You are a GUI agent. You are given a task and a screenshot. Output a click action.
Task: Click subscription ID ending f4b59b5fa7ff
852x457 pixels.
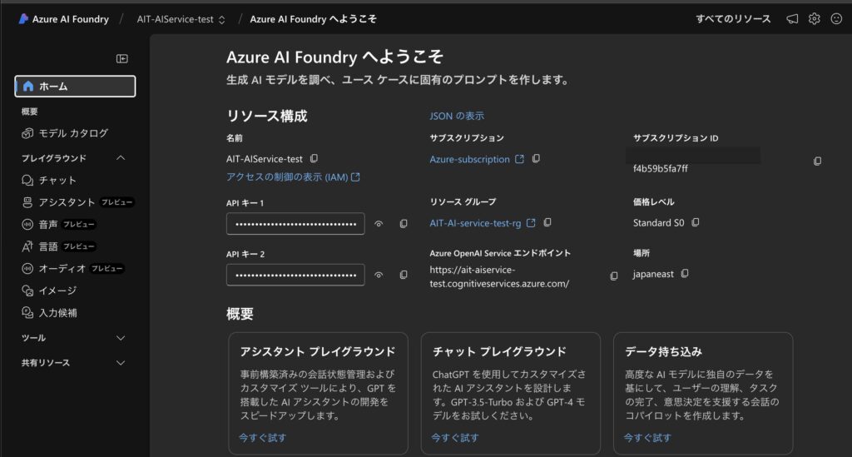[x=660, y=168]
